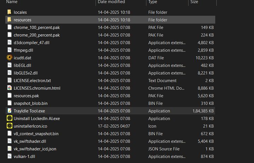Viewport: 254px width, 163px height.
Task: Select the vulkan-1.dll file name
Action: click(x=25, y=156)
